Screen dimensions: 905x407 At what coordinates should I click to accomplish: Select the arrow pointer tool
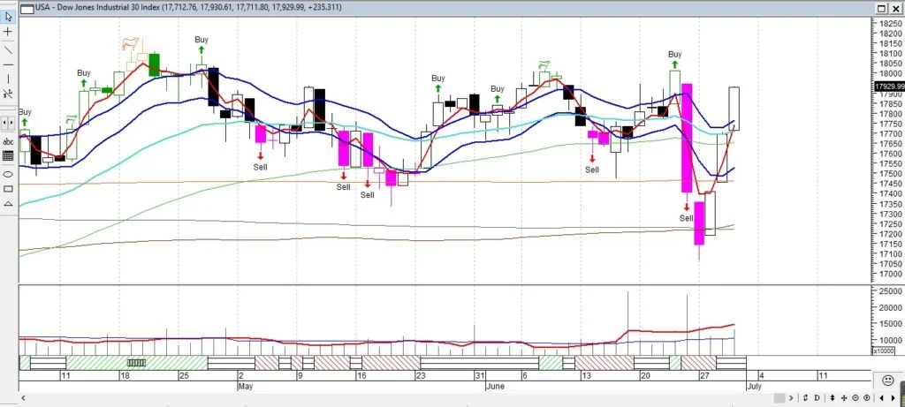pyautogui.click(x=8, y=17)
